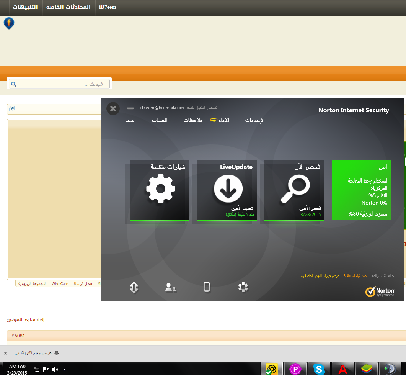Click last scan date 3/28/2015

pos(311,215)
